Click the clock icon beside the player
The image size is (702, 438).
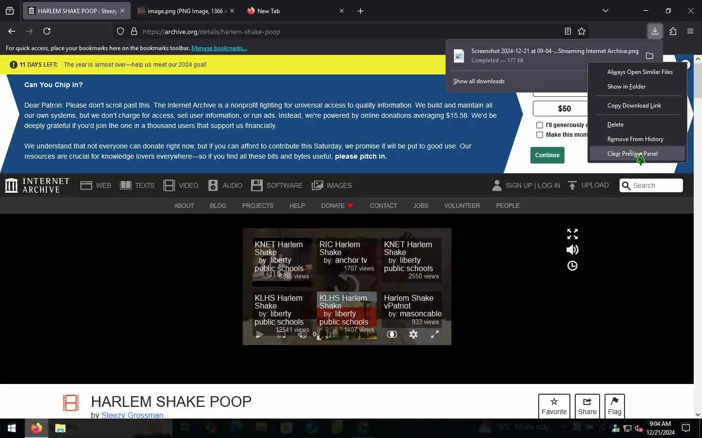coord(572,266)
